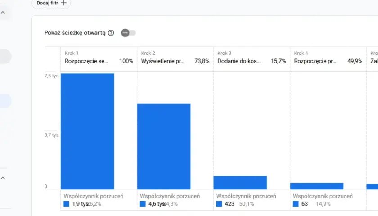378x216 pixels.
Task: Click the 100% value in Krok 1
Action: [126, 61]
